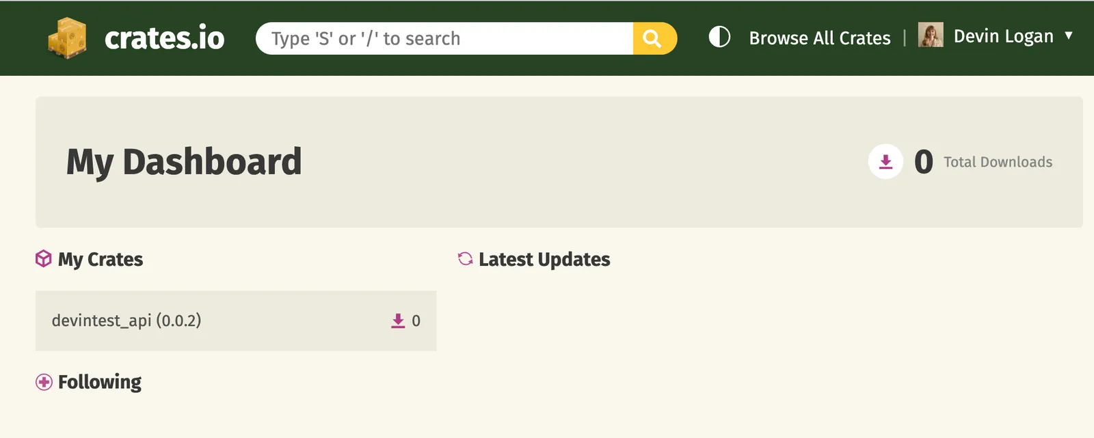Image resolution: width=1094 pixels, height=438 pixels.
Task: Click the Following plus-circle icon
Action: (44, 382)
